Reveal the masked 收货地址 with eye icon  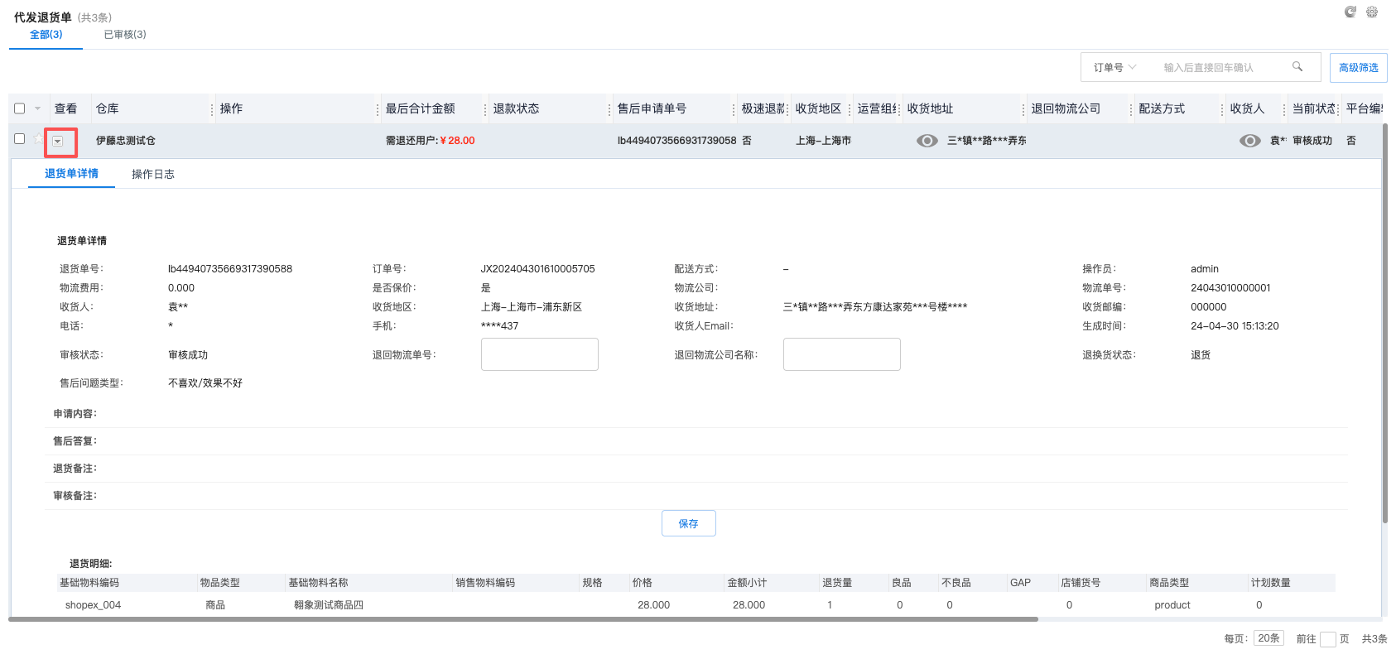pos(927,141)
